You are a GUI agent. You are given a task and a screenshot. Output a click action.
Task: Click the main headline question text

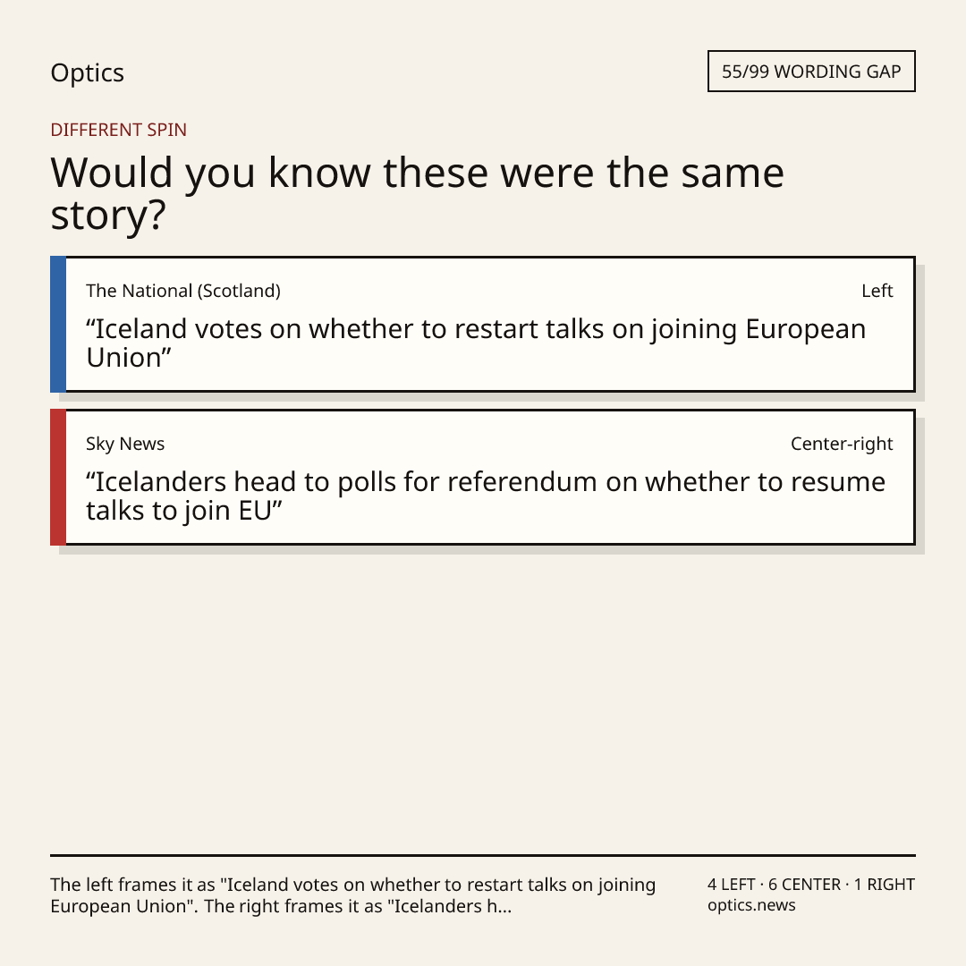click(417, 193)
